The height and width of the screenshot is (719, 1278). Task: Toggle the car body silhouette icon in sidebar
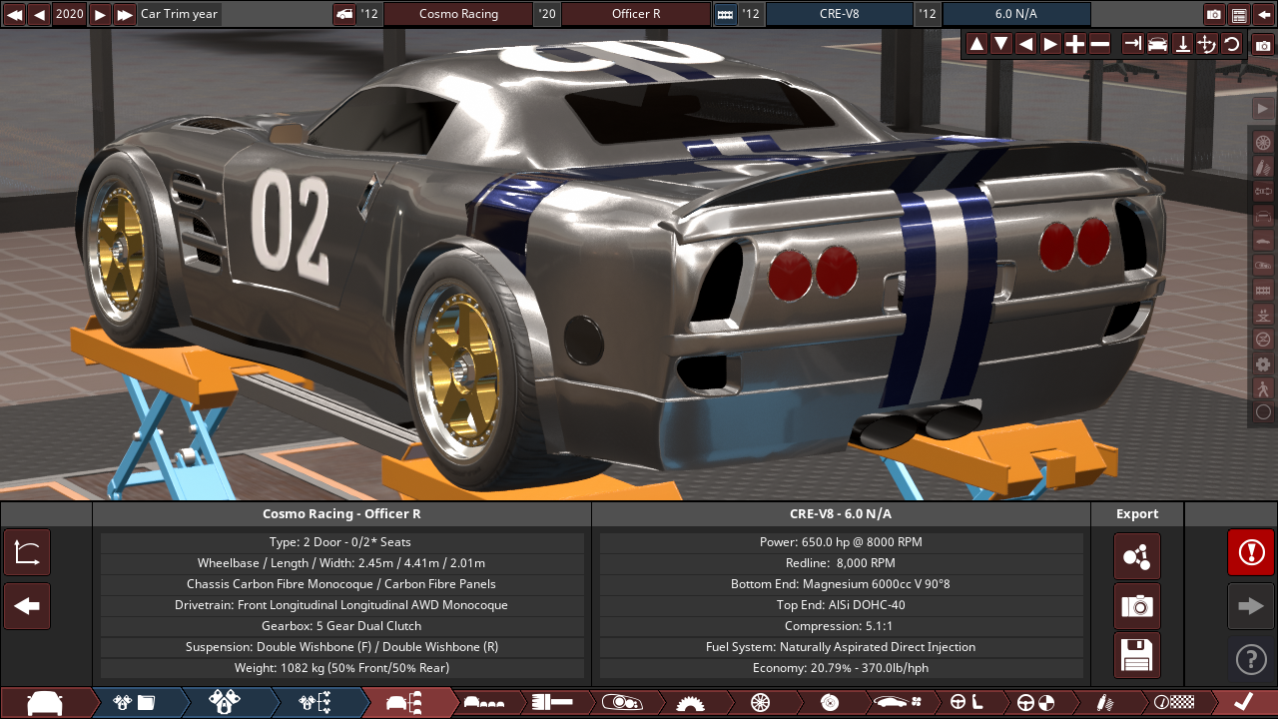tap(1263, 241)
